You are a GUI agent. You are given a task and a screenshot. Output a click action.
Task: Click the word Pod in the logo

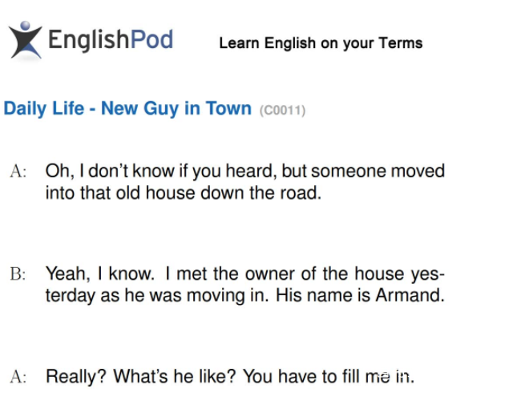152,39
